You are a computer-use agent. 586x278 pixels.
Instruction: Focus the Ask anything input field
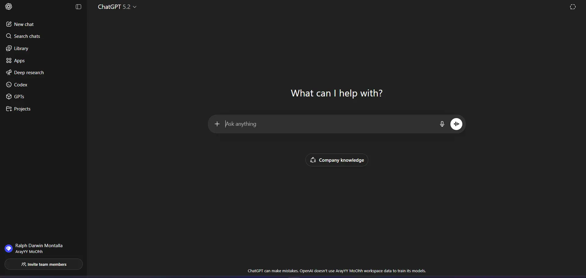click(x=330, y=124)
